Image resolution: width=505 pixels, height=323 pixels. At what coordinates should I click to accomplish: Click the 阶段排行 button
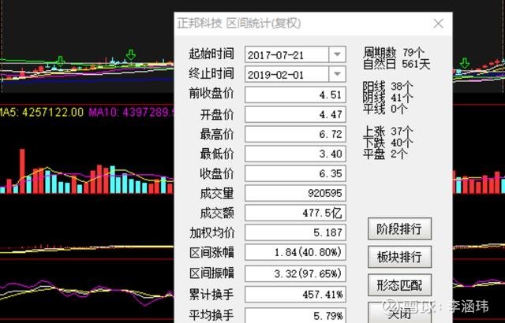(399, 228)
